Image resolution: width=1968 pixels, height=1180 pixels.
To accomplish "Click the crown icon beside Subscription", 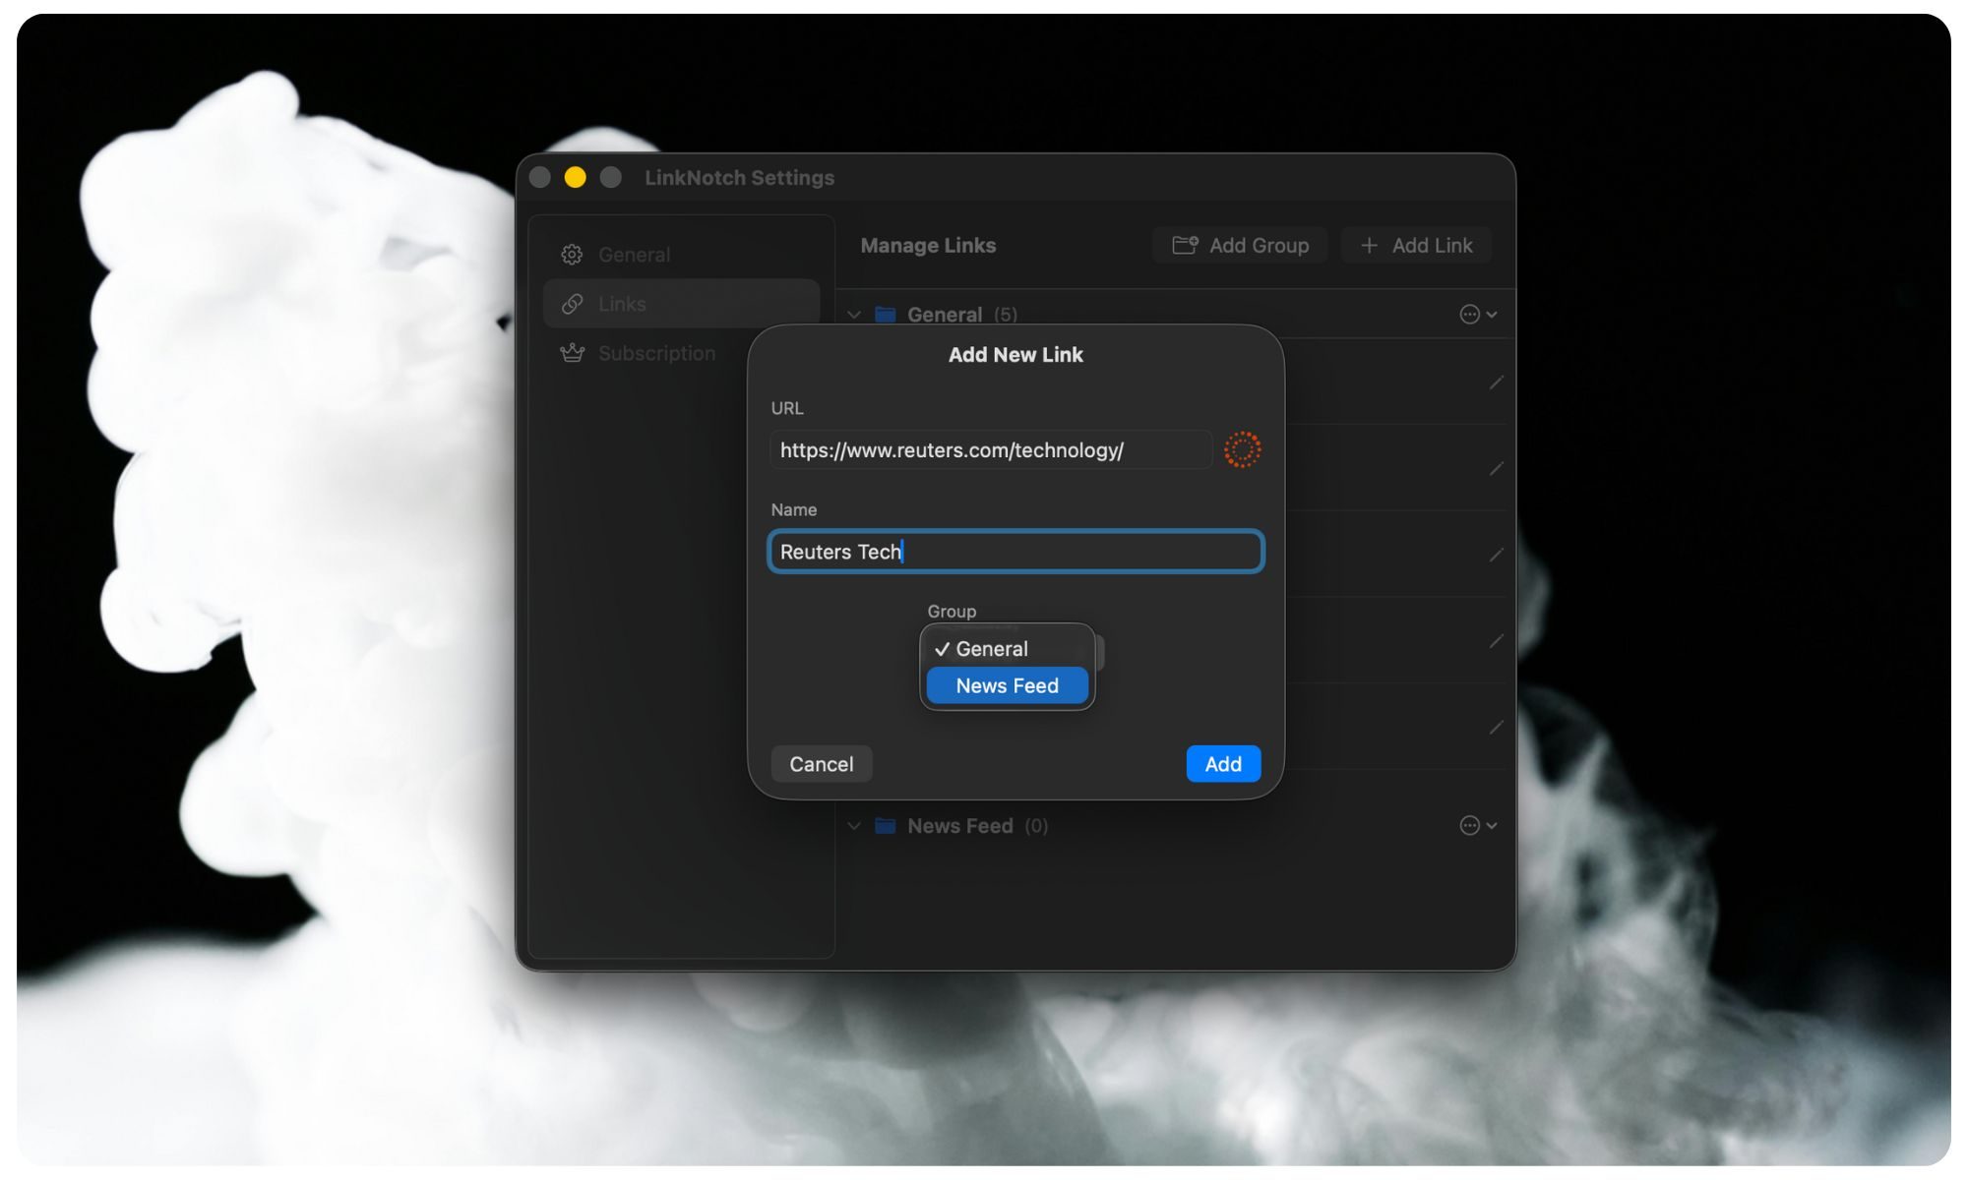I will tap(571, 352).
